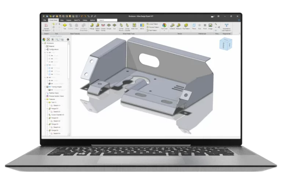282x188 pixels.
Task: Open the File menu
Action: [45, 20]
